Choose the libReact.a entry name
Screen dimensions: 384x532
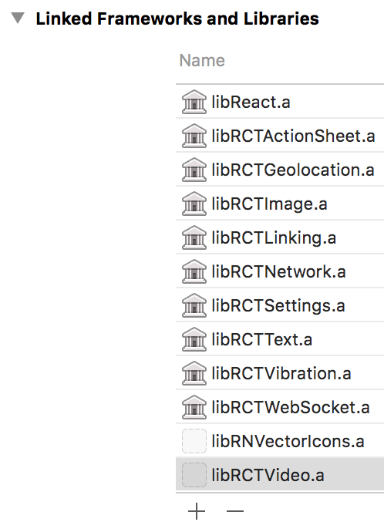pyautogui.click(x=251, y=102)
